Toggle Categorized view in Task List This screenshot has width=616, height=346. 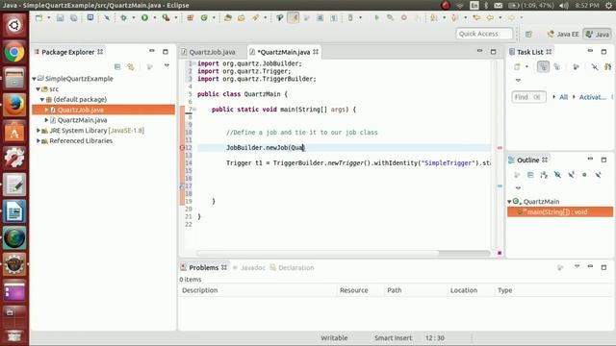point(543,66)
